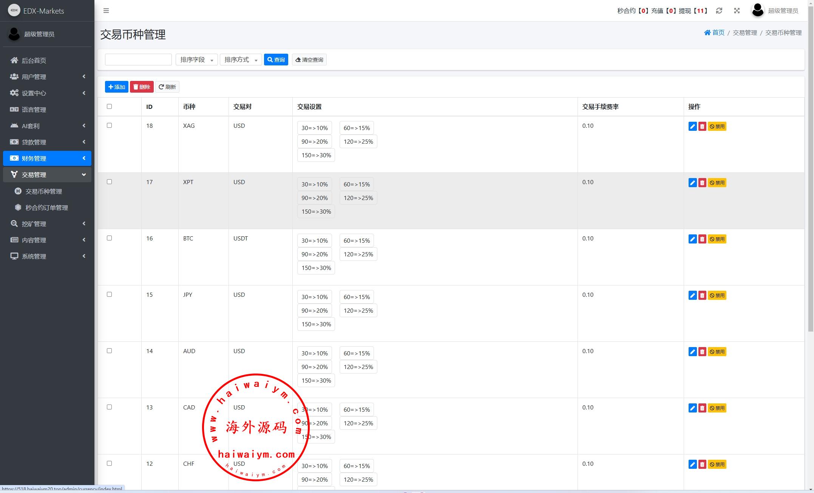Click red trash icon for JPY row
The height and width of the screenshot is (493, 814).
(702, 295)
